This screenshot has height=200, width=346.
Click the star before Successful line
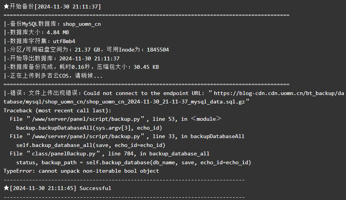point(7,188)
